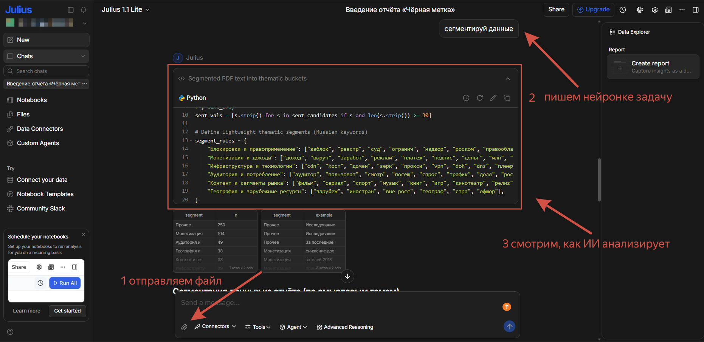704x342 pixels.
Task: Click the Get started button
Action: tap(67, 311)
